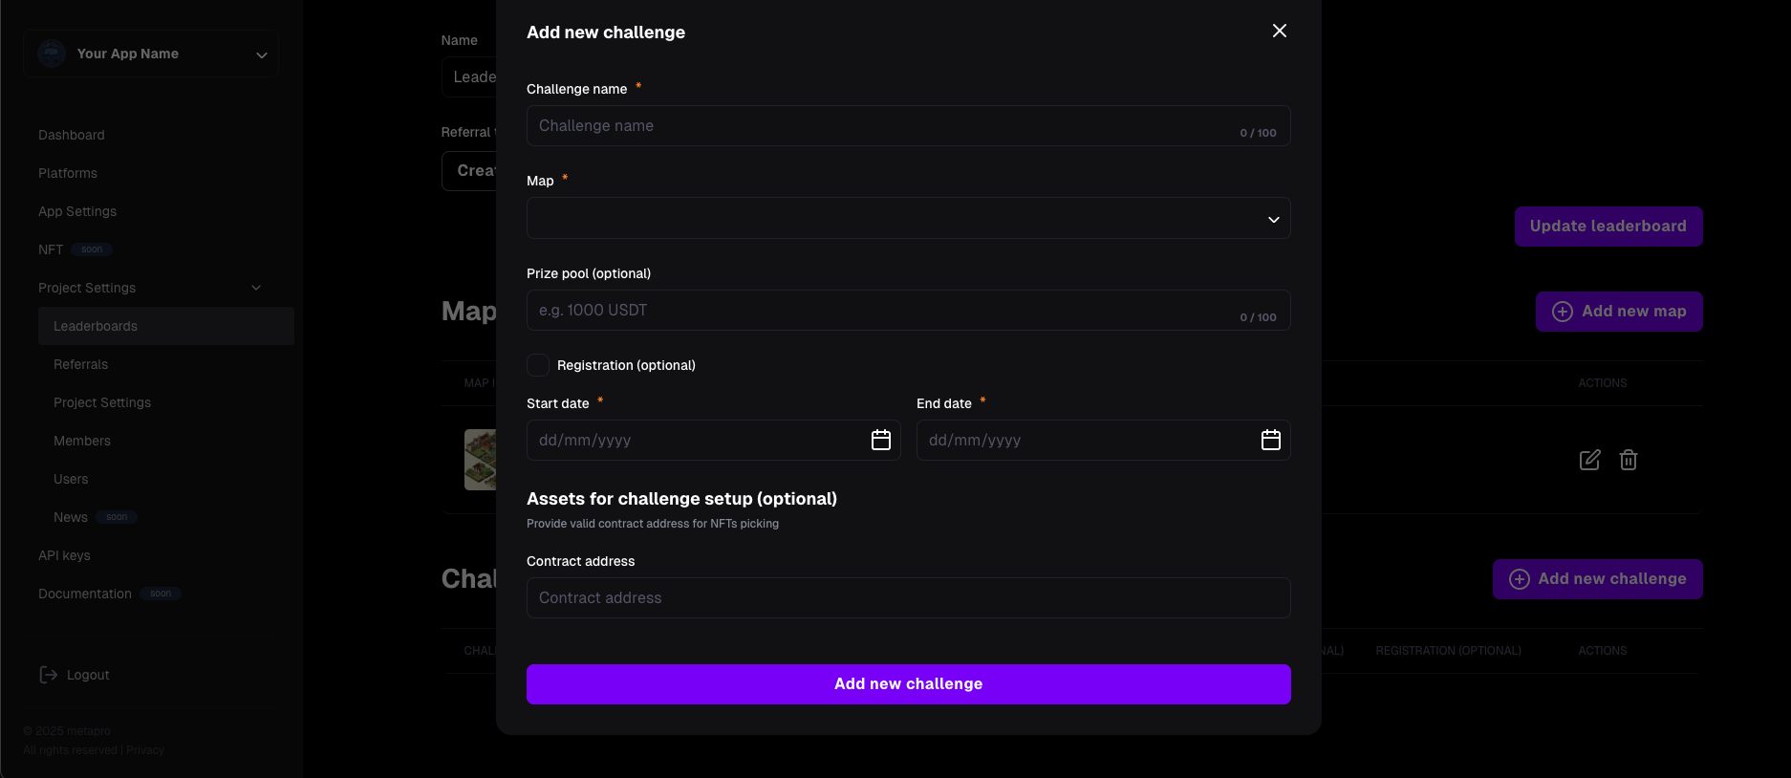Enable the Registration (optional) checkbox
The height and width of the screenshot is (778, 1791).
pos(538,365)
